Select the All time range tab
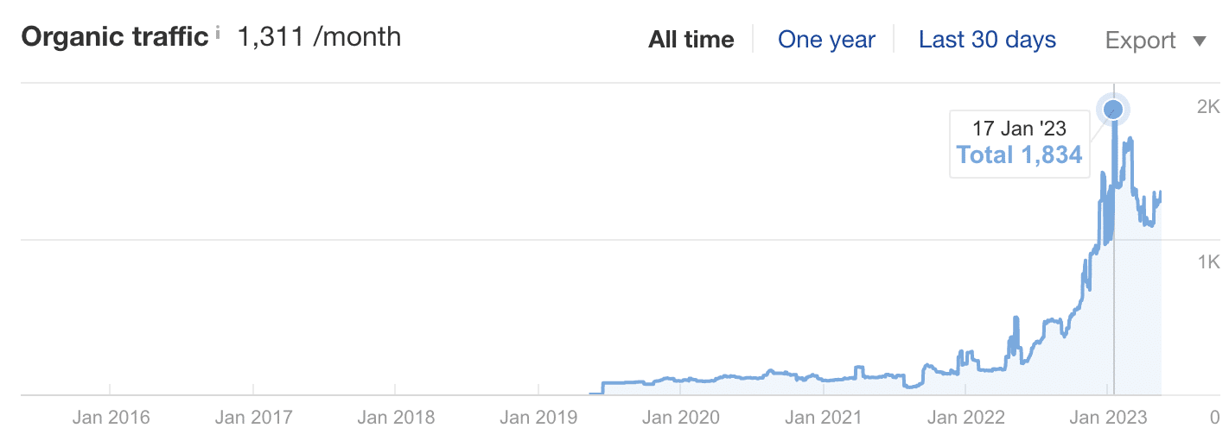 point(691,40)
